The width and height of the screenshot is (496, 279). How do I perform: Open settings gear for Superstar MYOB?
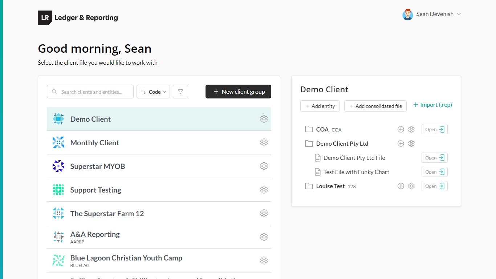pyautogui.click(x=264, y=166)
